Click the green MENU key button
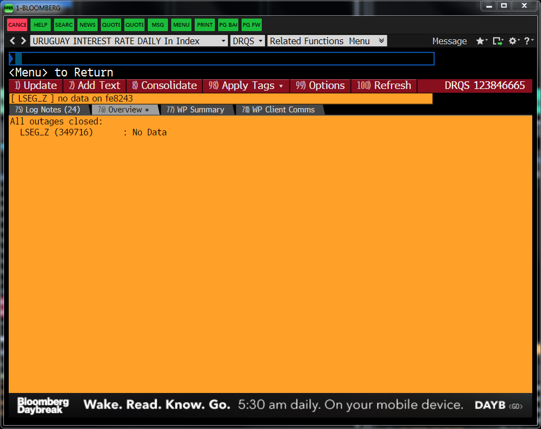 [181, 25]
